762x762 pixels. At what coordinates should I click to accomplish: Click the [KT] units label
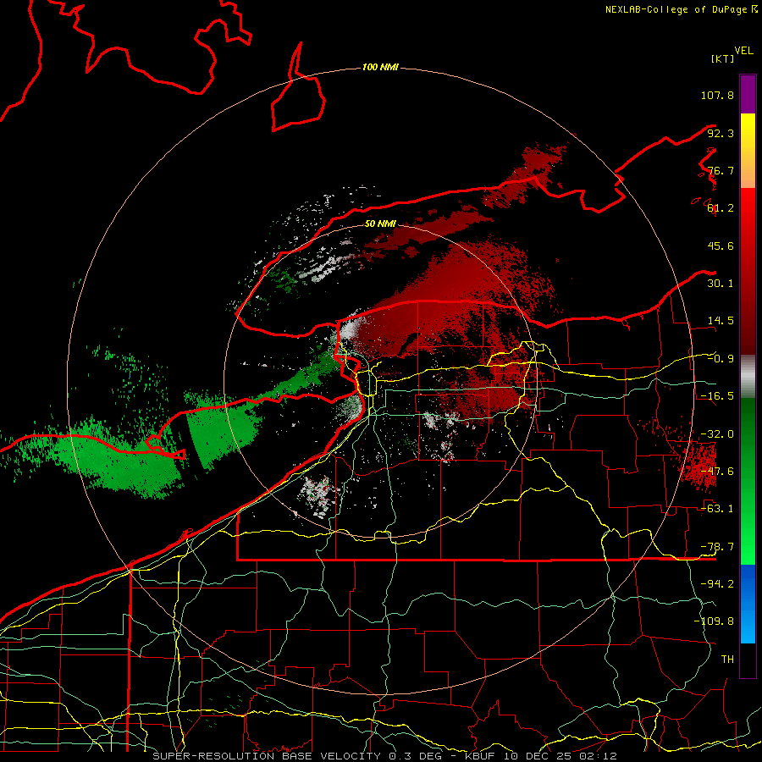(723, 58)
